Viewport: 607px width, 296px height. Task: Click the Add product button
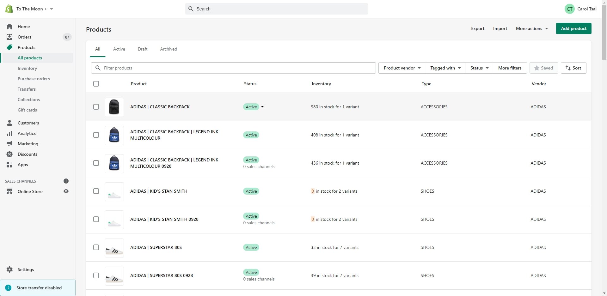pos(573,28)
